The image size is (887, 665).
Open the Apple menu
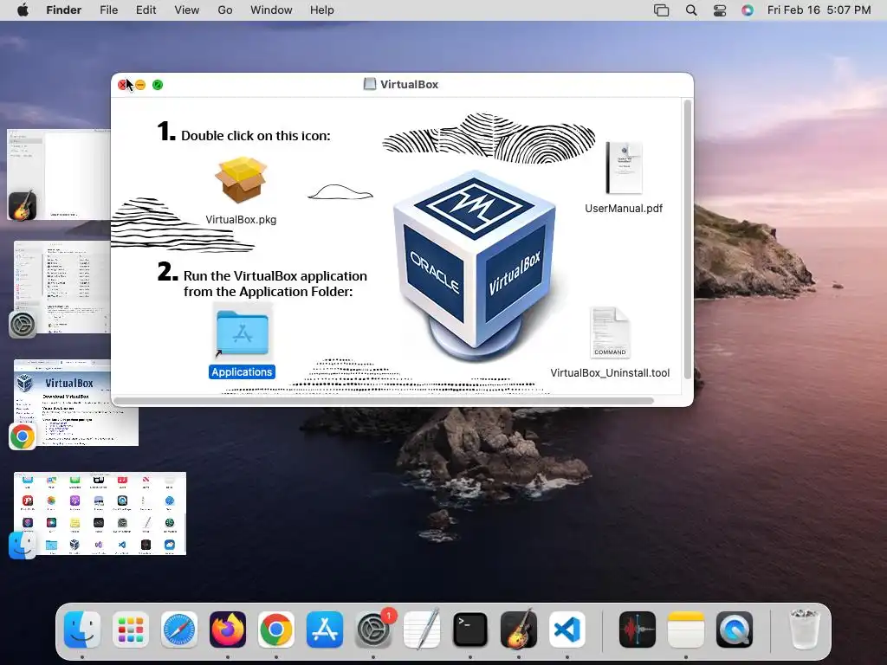(23, 10)
